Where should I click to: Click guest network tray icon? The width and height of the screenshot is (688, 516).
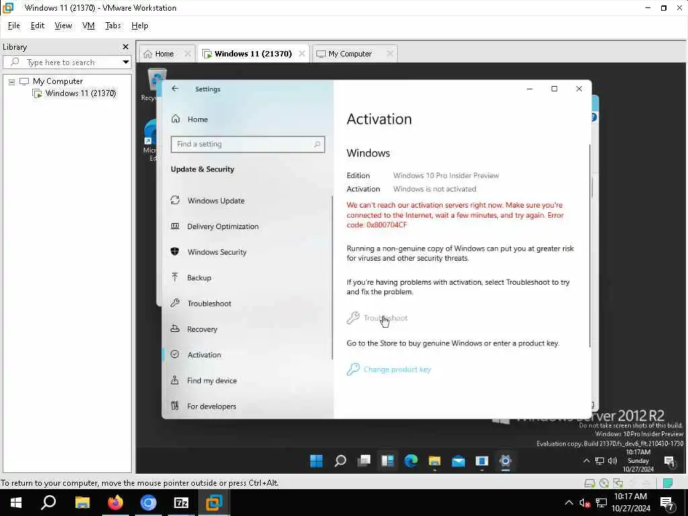click(599, 461)
